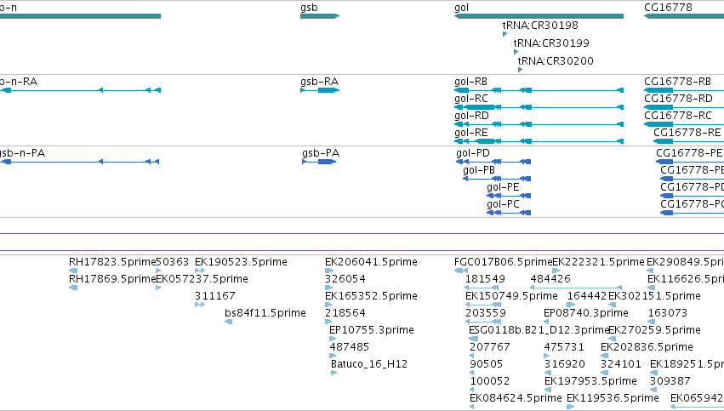This screenshot has height=411, width=724.
Task: Click the 203559 EST label
Action: 485,313
